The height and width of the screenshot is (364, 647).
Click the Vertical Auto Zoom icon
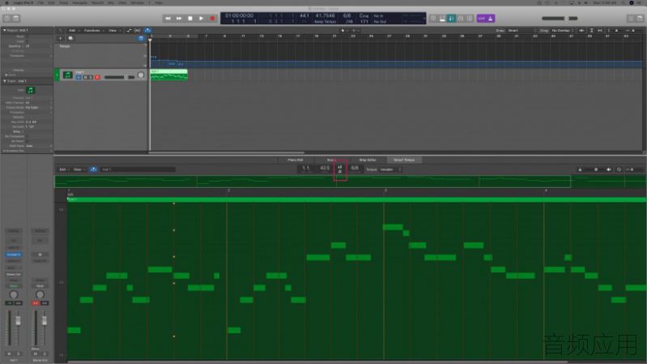[x=592, y=31]
